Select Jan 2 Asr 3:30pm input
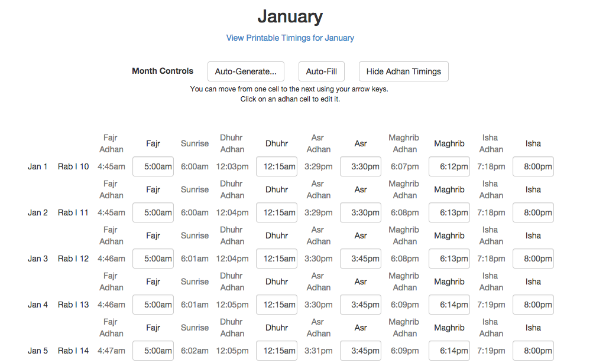 [x=361, y=212]
